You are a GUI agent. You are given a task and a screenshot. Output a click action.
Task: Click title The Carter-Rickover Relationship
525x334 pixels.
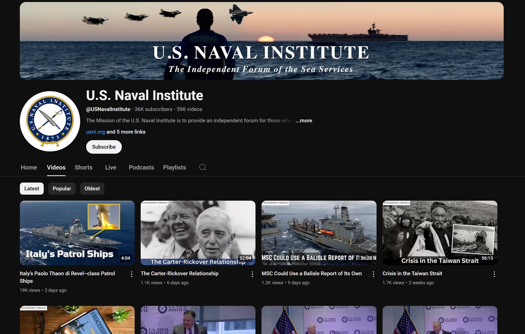(x=179, y=274)
